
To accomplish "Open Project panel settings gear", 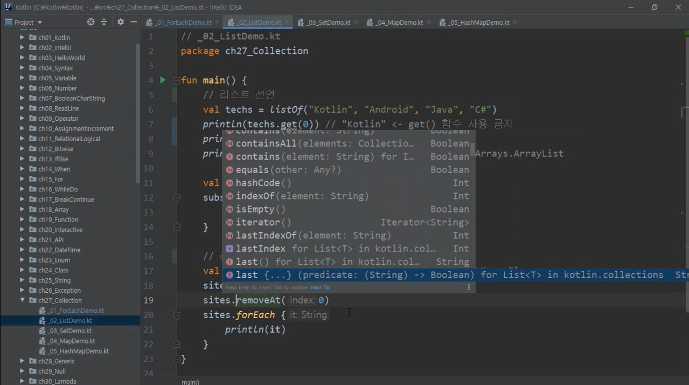I will (121, 22).
